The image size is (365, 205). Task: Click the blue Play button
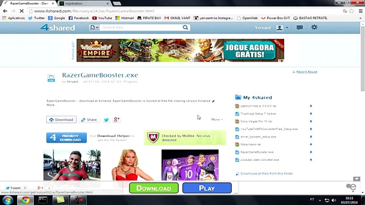[207, 188]
